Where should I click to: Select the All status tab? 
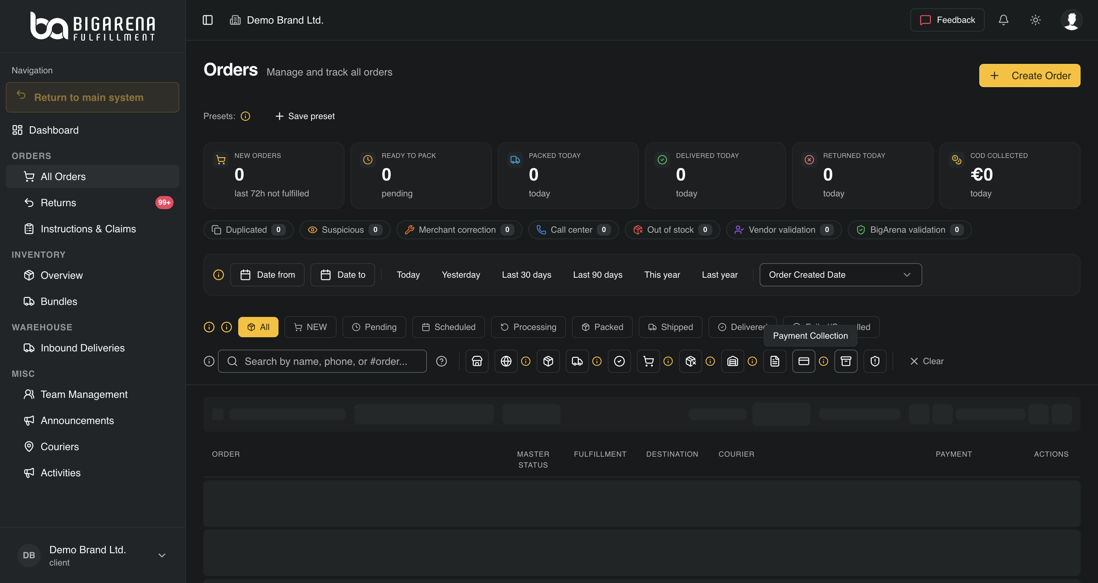tap(258, 327)
